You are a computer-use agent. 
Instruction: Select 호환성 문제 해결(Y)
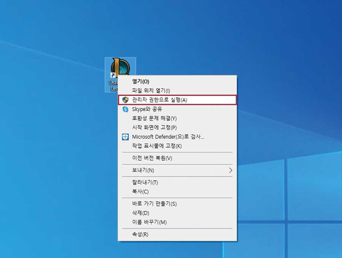click(177, 118)
